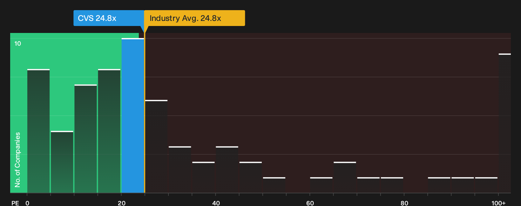521x206 pixels.
Task: Select the histogram bar for PE 25-30
Action: click(x=156, y=146)
